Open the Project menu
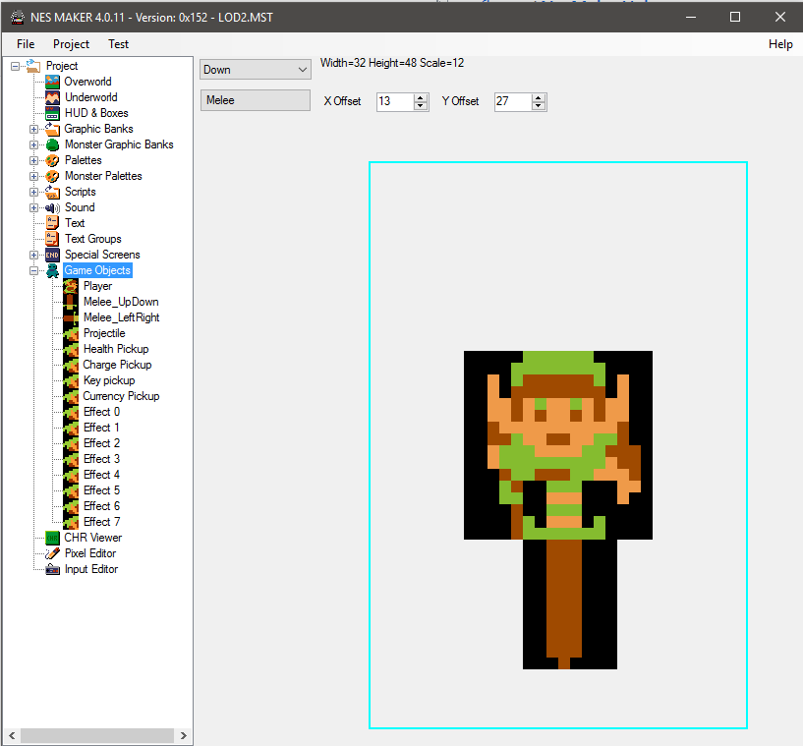This screenshot has width=803, height=746. [x=71, y=44]
